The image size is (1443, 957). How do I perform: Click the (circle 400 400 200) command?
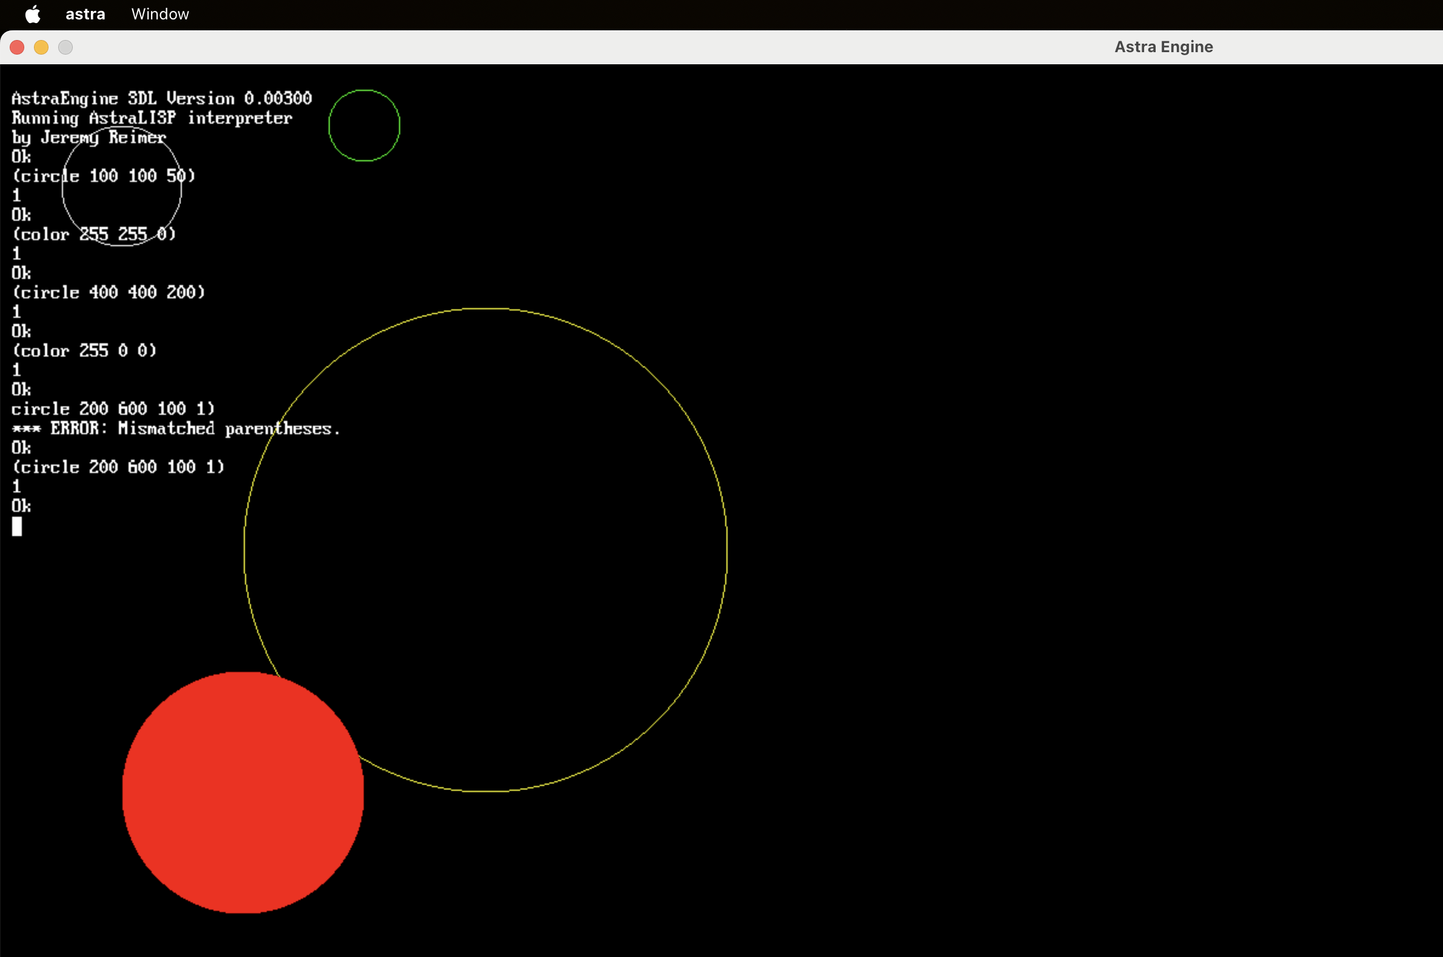tap(109, 292)
